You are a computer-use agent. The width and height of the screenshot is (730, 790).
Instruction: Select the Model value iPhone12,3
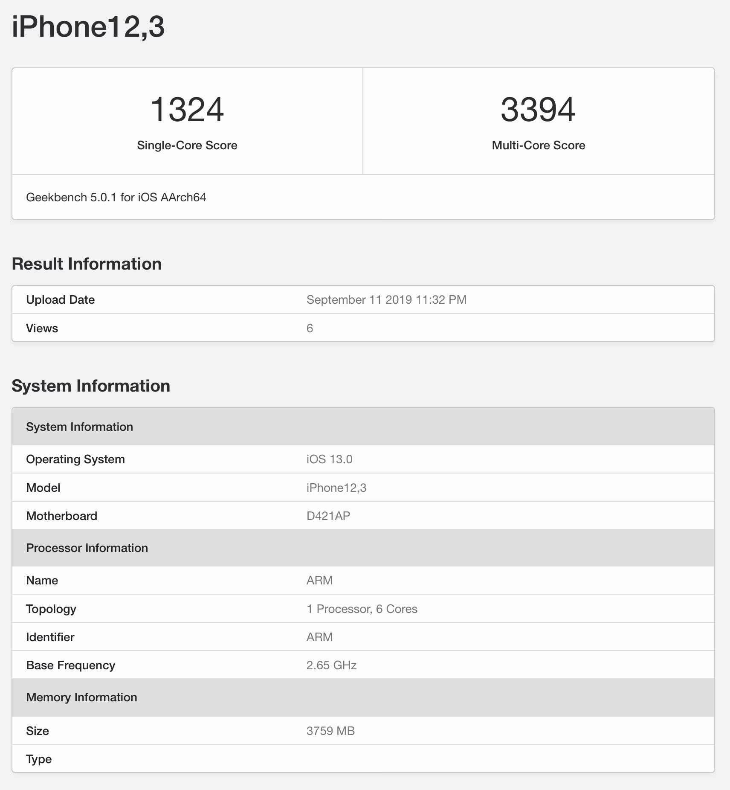pyautogui.click(x=338, y=488)
